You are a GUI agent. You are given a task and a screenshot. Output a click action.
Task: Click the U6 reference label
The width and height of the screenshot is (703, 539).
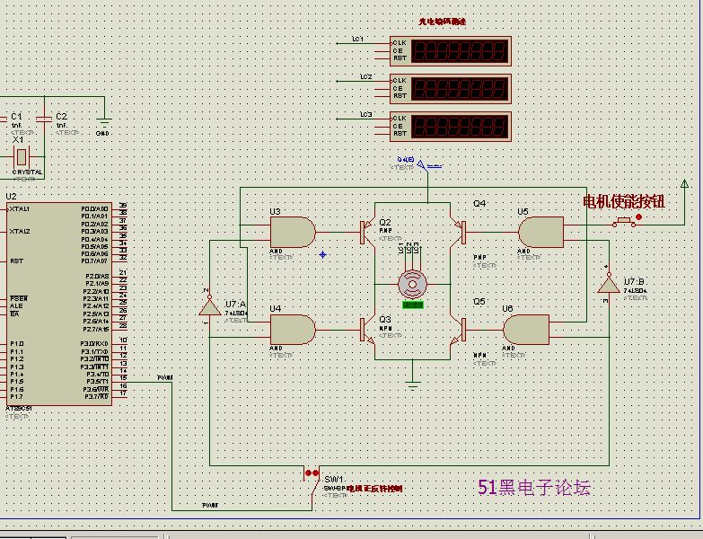507,308
